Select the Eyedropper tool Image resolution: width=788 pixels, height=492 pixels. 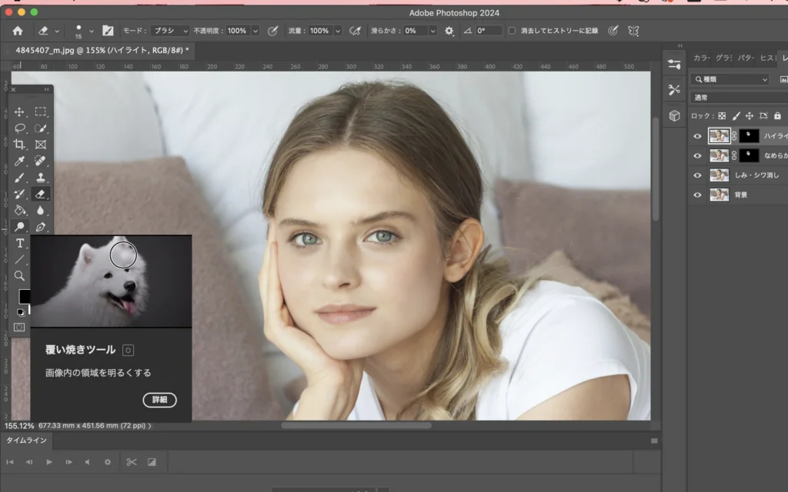pos(20,161)
